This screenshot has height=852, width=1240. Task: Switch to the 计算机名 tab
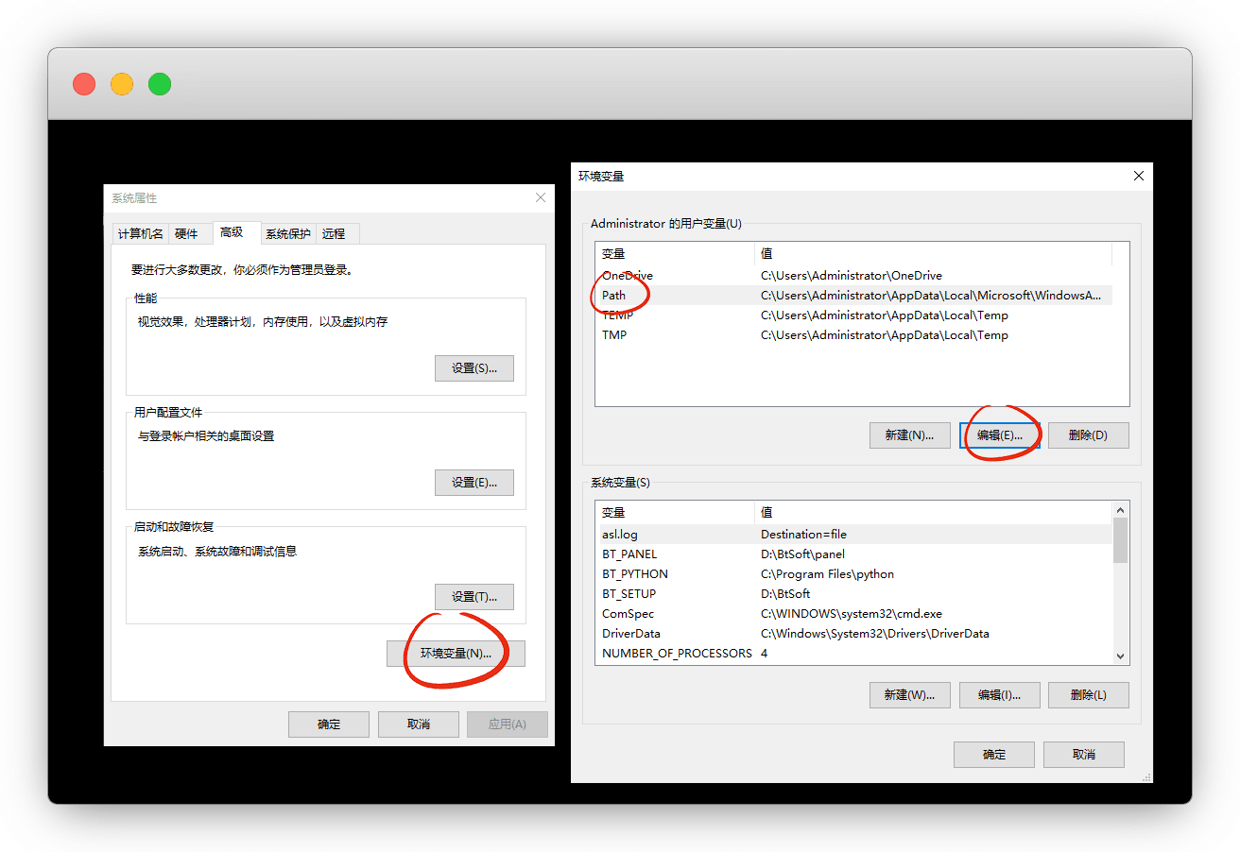[x=141, y=233]
